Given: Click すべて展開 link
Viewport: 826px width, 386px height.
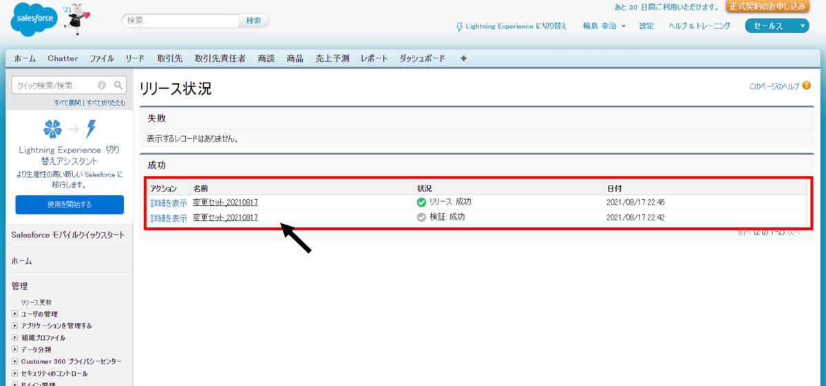Looking at the screenshot, I should pos(67,103).
